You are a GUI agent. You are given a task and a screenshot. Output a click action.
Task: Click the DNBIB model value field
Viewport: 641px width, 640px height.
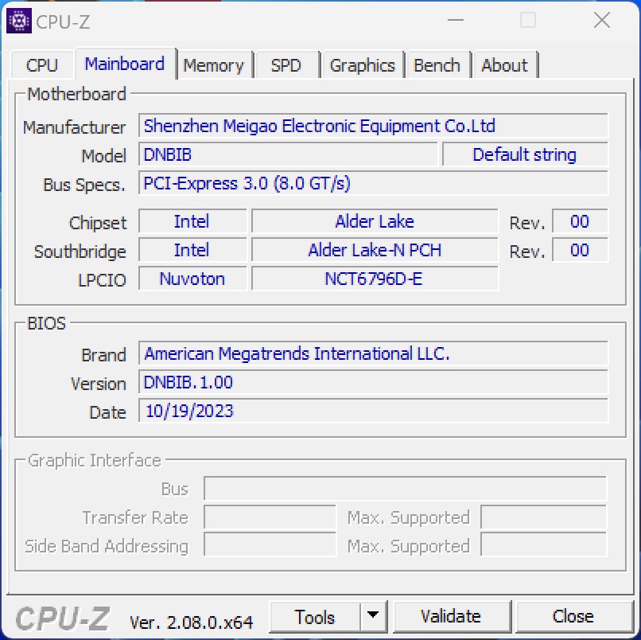(x=288, y=154)
